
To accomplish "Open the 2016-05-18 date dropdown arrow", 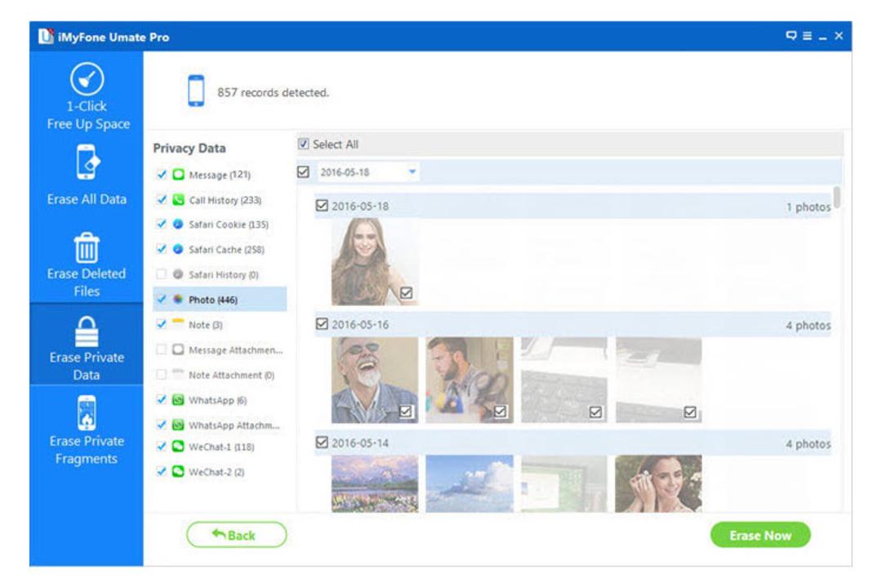I will click(x=412, y=171).
